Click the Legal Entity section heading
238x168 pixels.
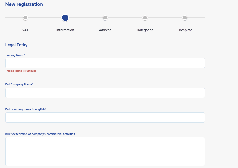point(16,45)
